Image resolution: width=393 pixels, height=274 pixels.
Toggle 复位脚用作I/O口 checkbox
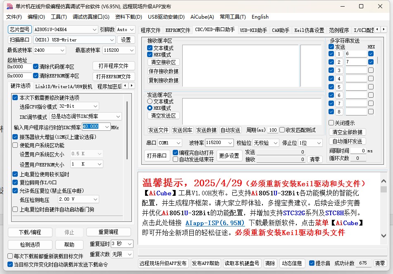point(15,183)
